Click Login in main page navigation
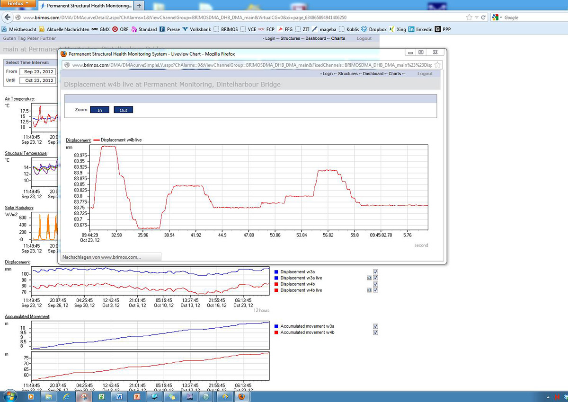The image size is (568, 402). (x=270, y=38)
